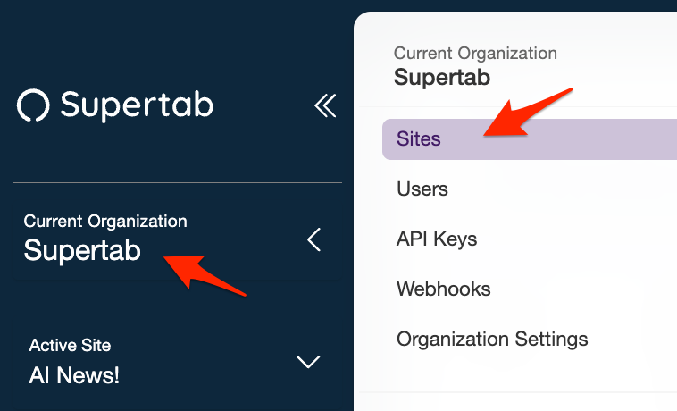Open the Active Site AI News! selector
The width and height of the screenshot is (677, 411).
click(177, 363)
